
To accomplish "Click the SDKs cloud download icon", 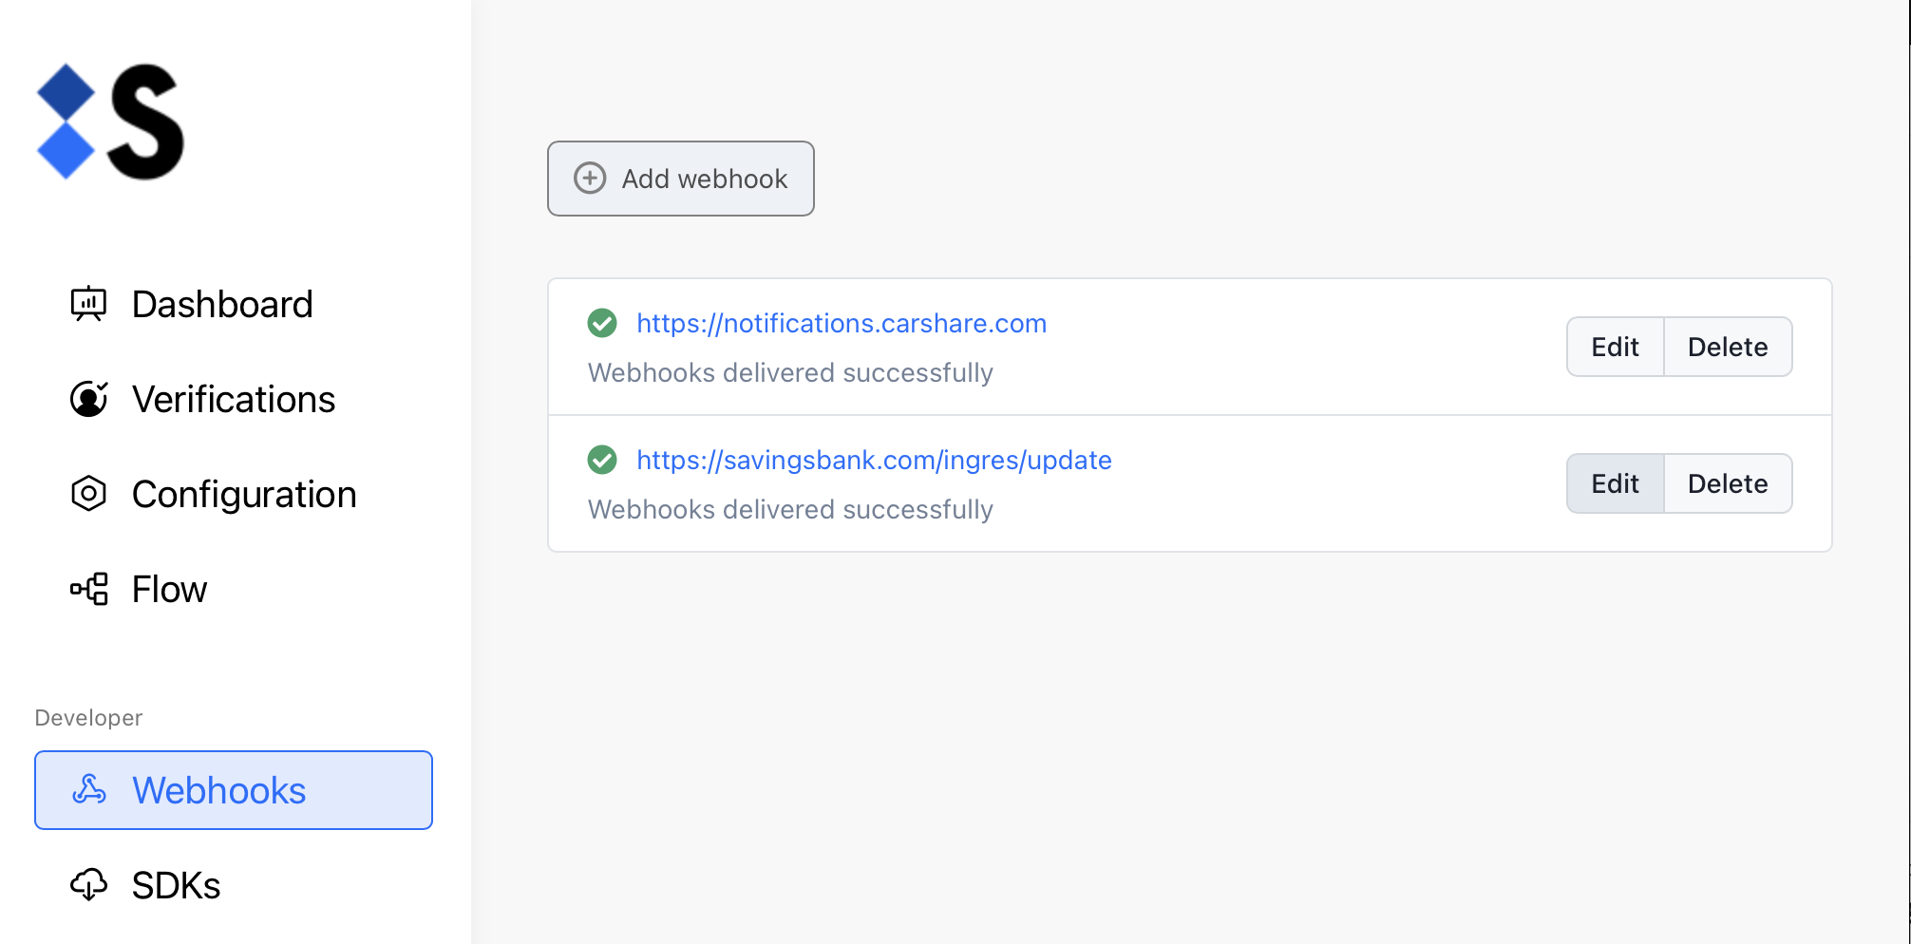I will (x=88, y=885).
